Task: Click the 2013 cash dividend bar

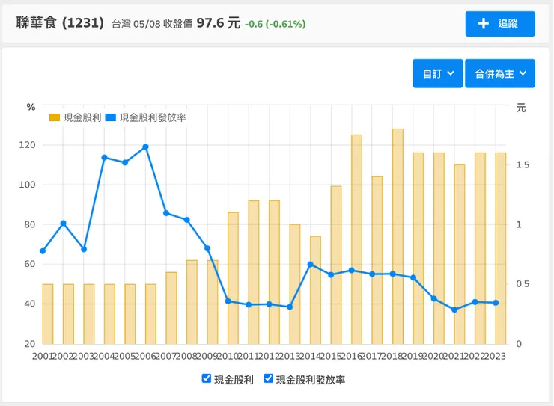Action: tap(295, 284)
